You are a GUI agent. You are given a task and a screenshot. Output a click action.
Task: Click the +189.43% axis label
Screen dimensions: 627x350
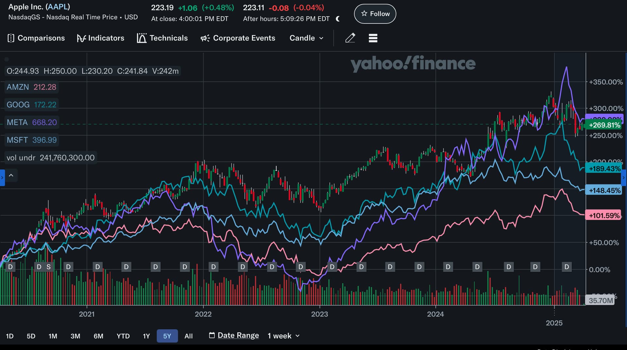[604, 169]
